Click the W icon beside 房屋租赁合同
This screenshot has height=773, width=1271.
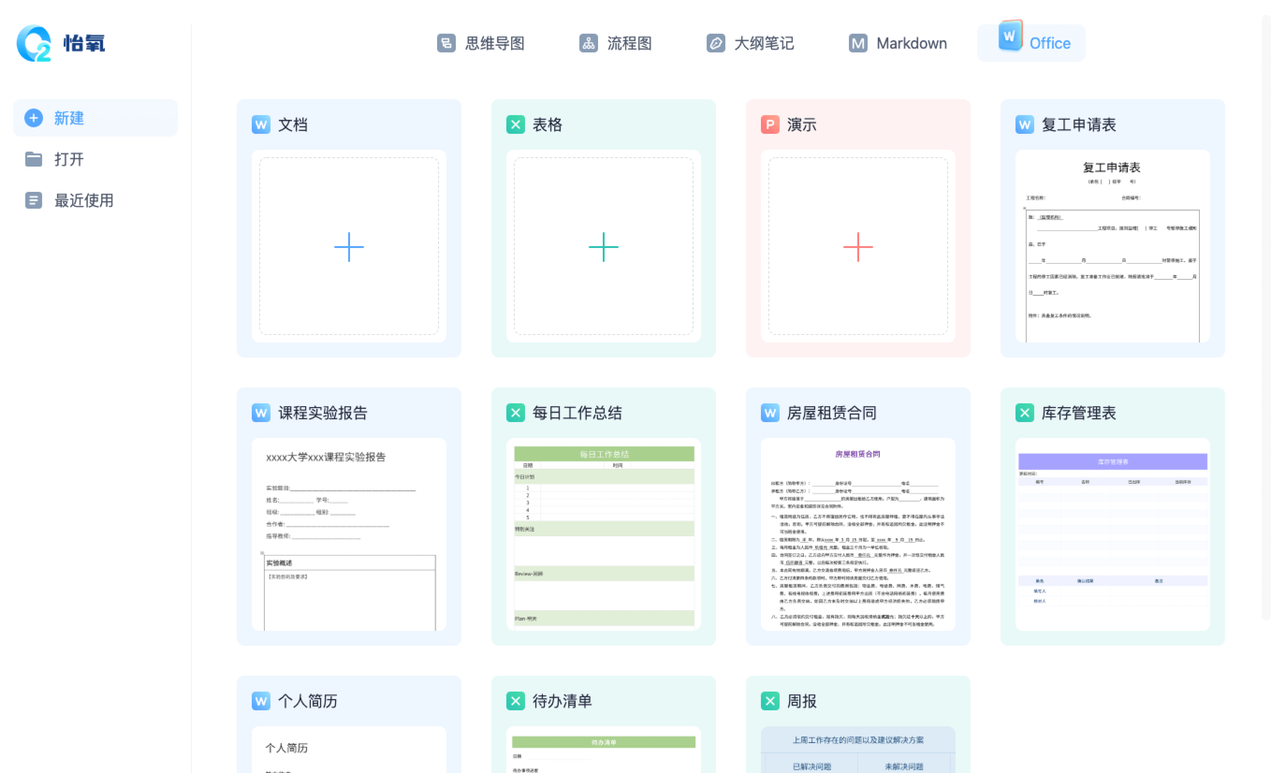click(x=770, y=413)
